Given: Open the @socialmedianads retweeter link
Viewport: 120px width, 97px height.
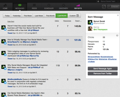Looking at the screenshot, I should 107,57.
